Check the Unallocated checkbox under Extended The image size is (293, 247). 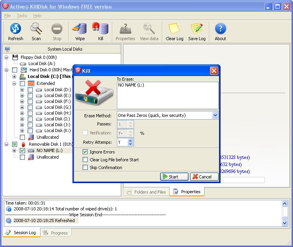click(23, 137)
